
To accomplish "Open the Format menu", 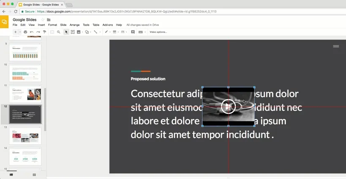I will tap(52, 25).
